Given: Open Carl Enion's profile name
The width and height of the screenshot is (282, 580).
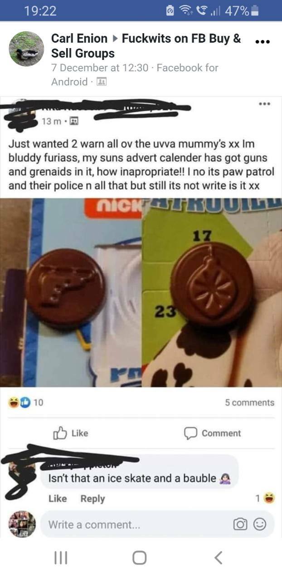Looking at the screenshot, I should (79, 39).
